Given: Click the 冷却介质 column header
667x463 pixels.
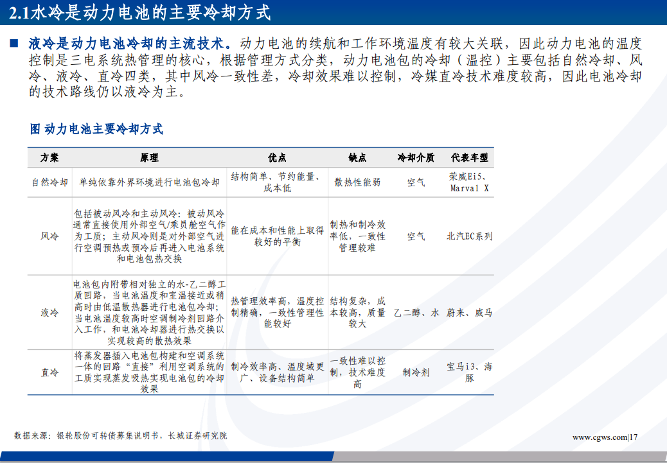Looking at the screenshot, I should (416, 157).
